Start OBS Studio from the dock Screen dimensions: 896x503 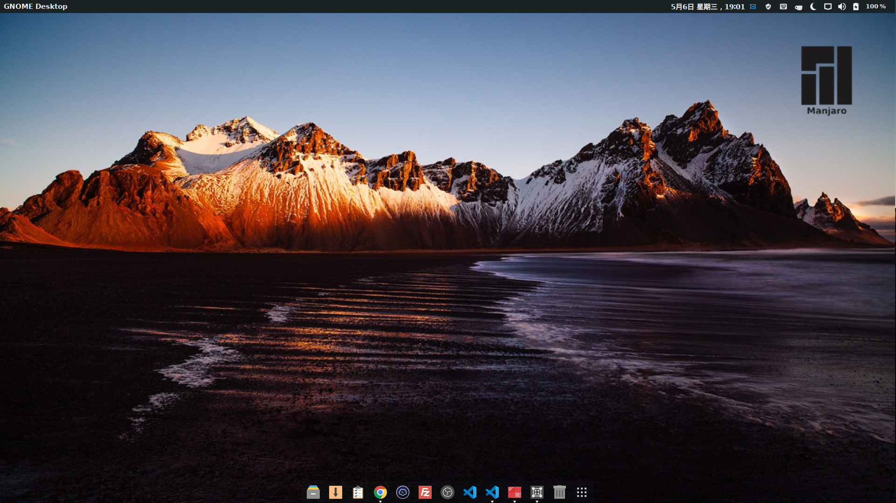(x=447, y=492)
